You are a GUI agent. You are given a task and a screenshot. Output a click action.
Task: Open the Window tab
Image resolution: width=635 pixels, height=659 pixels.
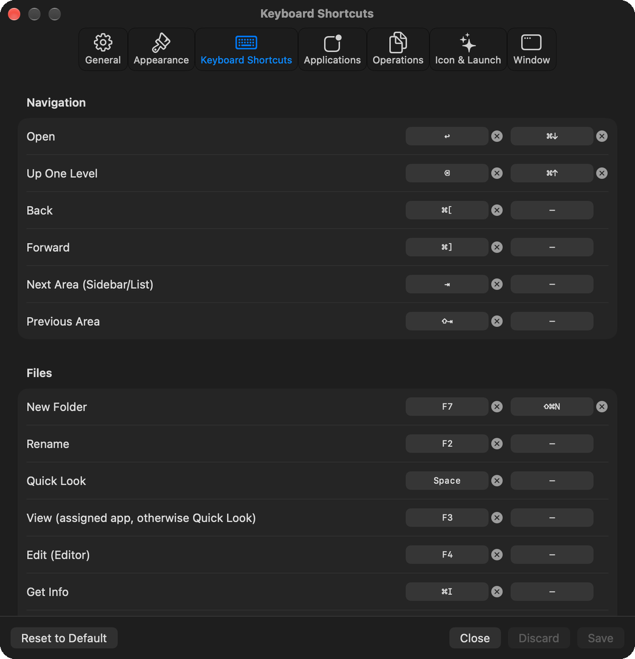[x=532, y=49]
